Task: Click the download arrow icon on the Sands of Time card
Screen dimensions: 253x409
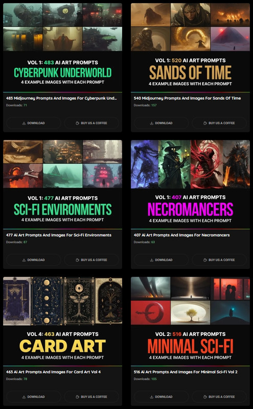Action: click(151, 123)
